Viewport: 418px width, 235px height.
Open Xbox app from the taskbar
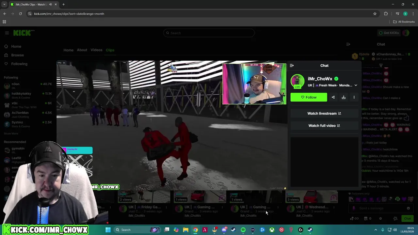(x=272, y=230)
